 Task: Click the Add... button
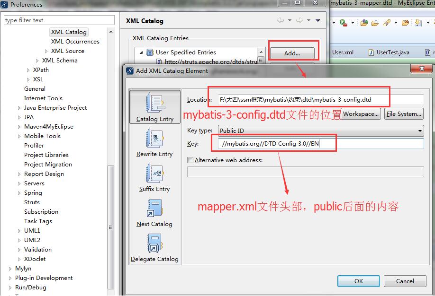(x=292, y=53)
